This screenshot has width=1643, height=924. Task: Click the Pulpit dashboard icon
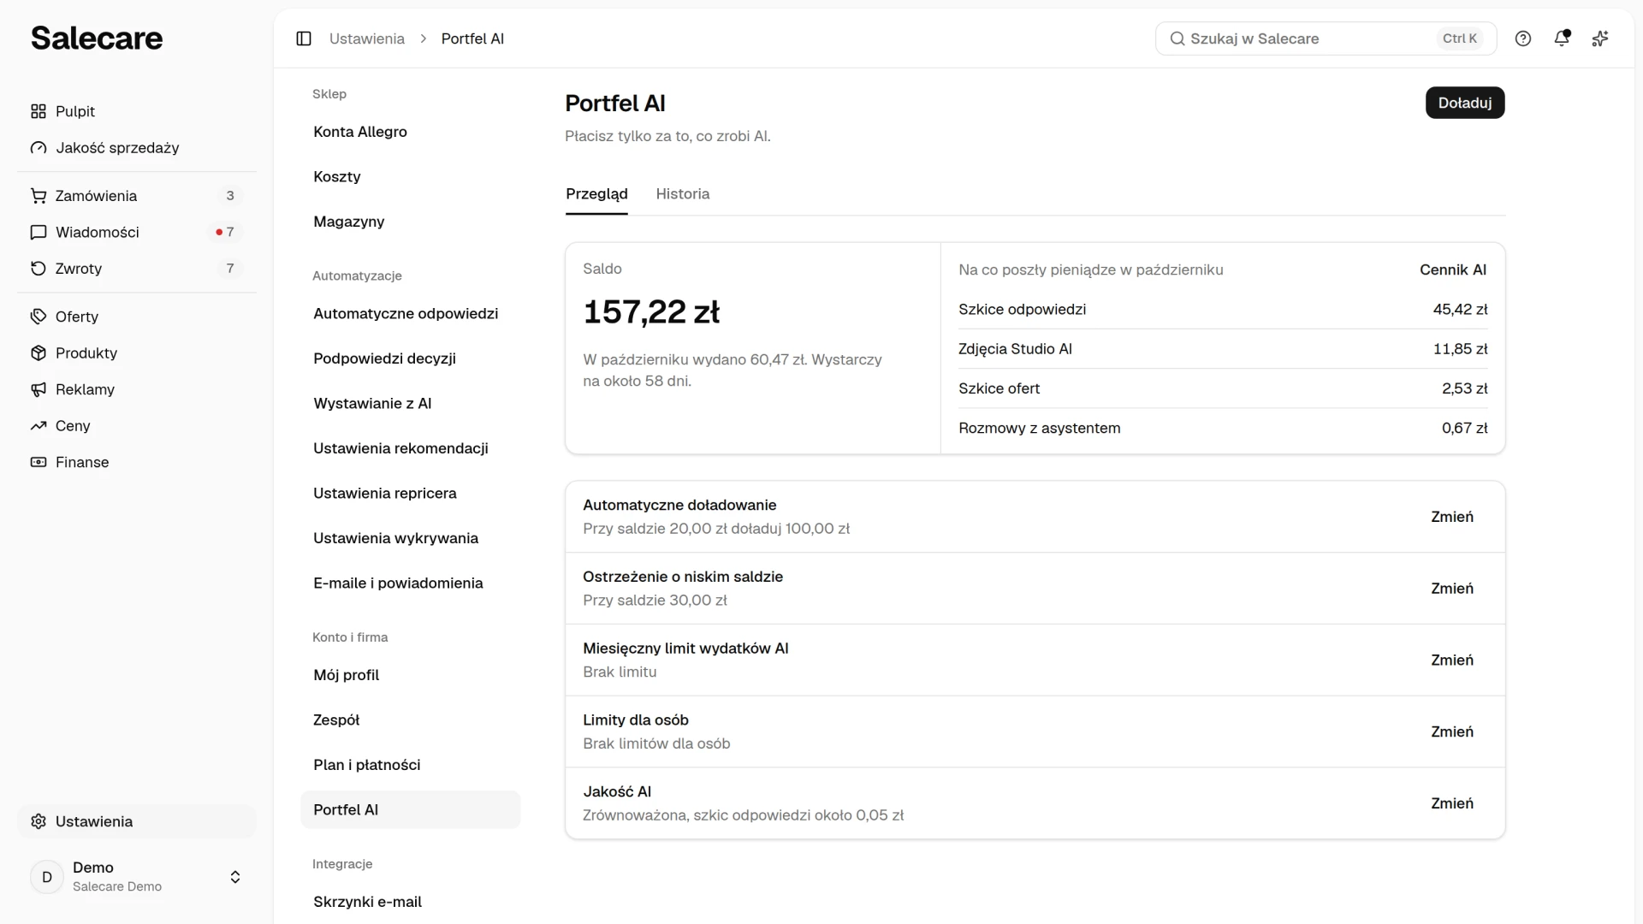pyautogui.click(x=39, y=111)
